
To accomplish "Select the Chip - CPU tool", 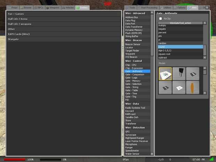I will 137,65.
